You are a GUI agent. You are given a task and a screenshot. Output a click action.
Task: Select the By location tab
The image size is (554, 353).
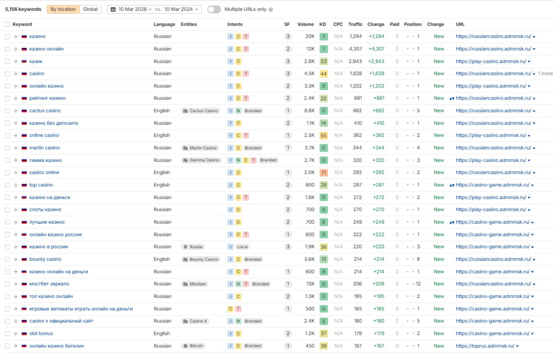click(63, 9)
